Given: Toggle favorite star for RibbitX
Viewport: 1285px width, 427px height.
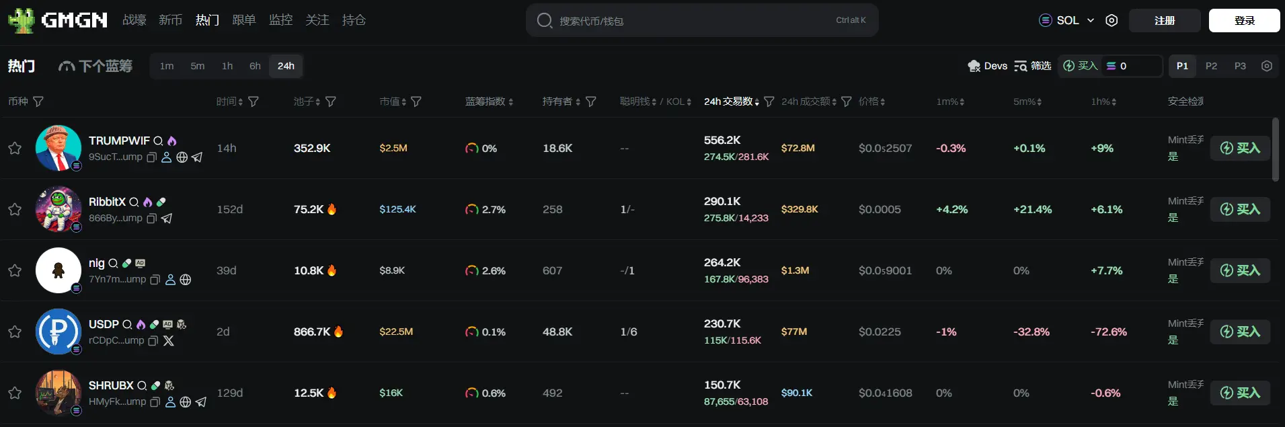Looking at the screenshot, I should pyautogui.click(x=15, y=209).
